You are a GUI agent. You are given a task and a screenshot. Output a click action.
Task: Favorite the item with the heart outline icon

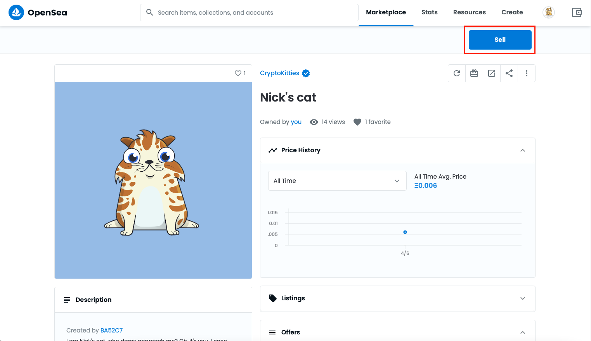tap(238, 73)
